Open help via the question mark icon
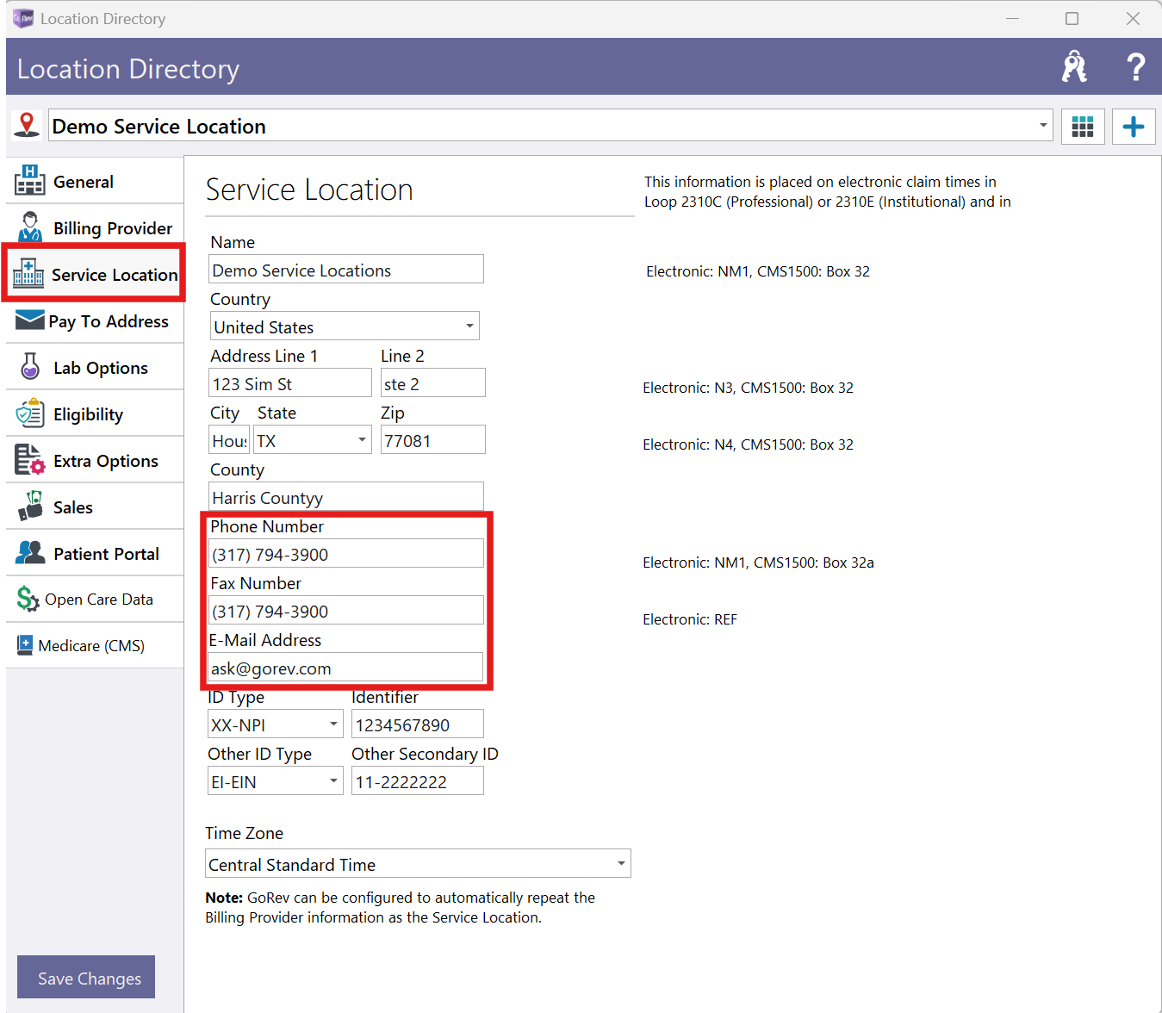Screen dimensions: 1162x1013 click(1136, 66)
